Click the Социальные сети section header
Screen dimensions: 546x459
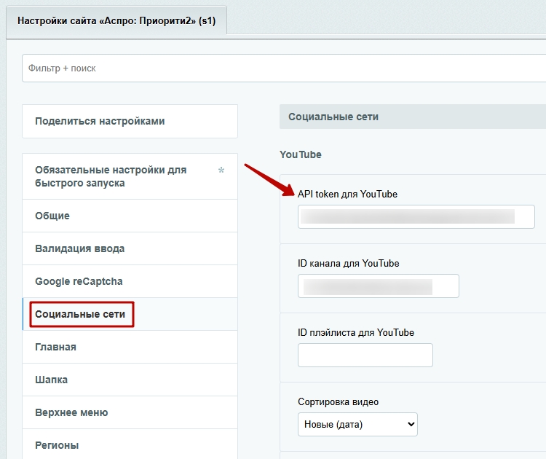coord(413,117)
